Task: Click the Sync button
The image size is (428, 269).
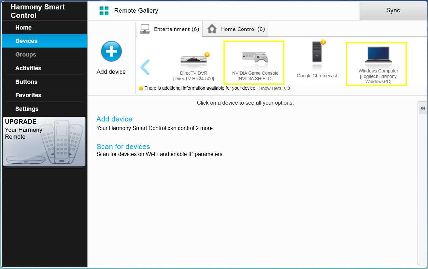Action: click(393, 10)
